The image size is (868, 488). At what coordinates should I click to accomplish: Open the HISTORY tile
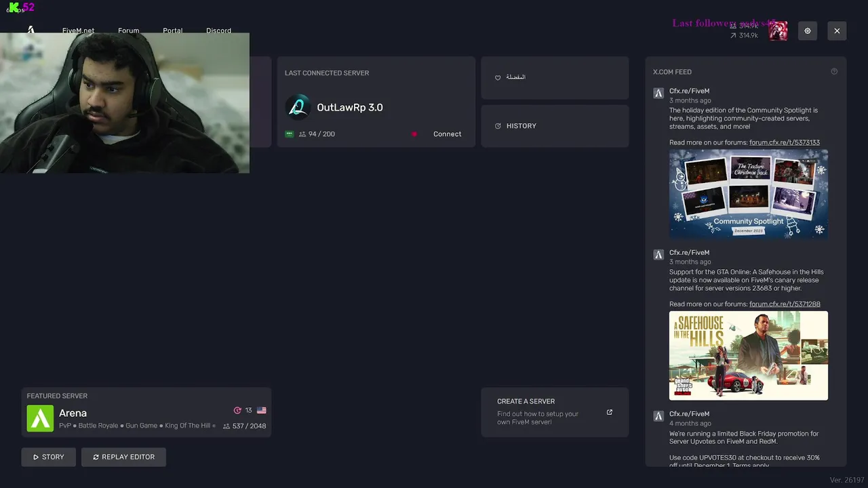point(555,126)
